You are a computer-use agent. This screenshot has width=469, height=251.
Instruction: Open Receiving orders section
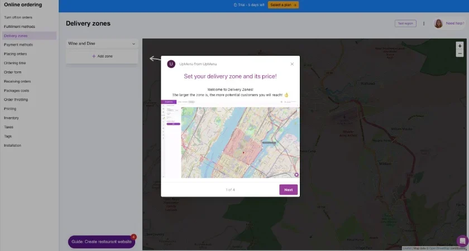click(x=17, y=81)
